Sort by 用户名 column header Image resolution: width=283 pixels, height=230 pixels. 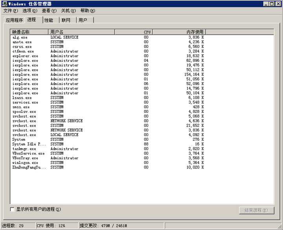click(81, 32)
